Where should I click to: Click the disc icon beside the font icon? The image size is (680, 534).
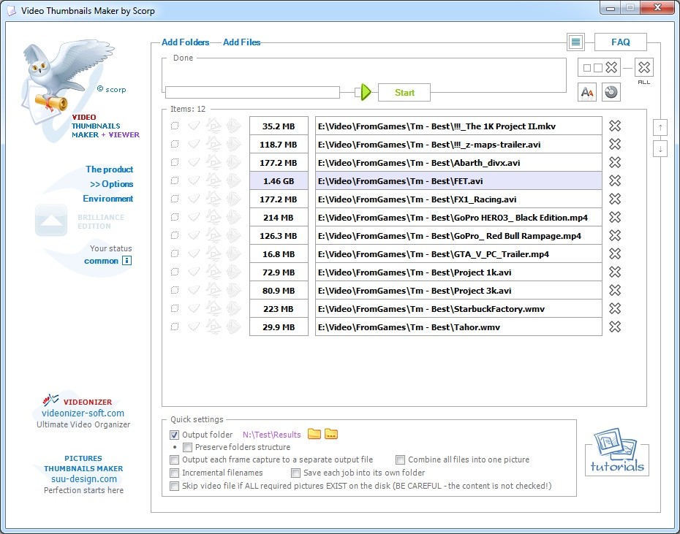[x=611, y=92]
